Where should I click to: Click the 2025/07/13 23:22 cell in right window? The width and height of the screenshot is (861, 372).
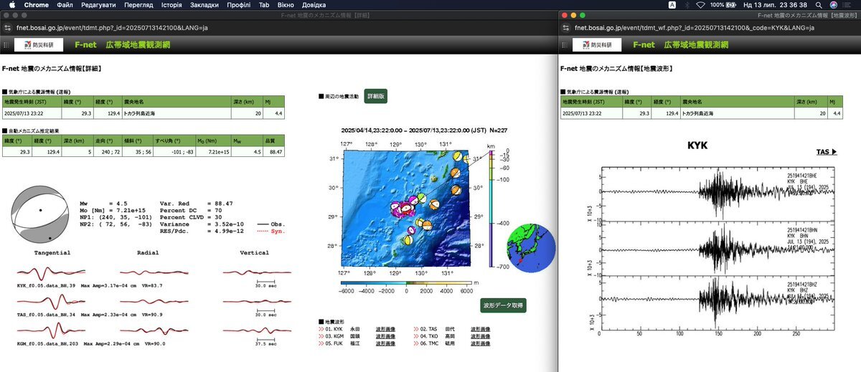[592, 113]
